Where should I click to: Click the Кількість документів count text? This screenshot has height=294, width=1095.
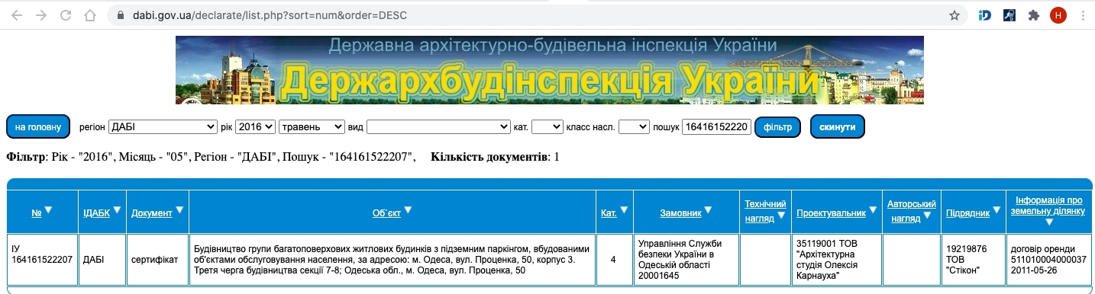coord(495,157)
